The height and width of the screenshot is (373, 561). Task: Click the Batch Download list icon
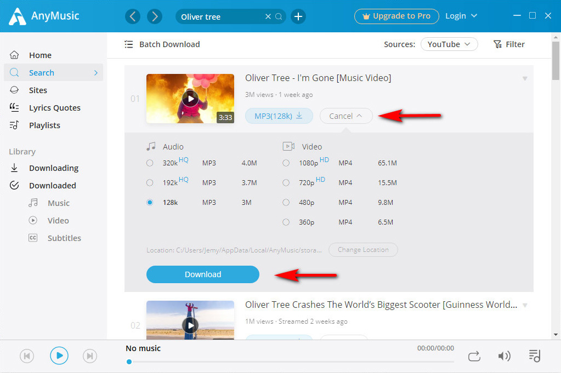128,44
